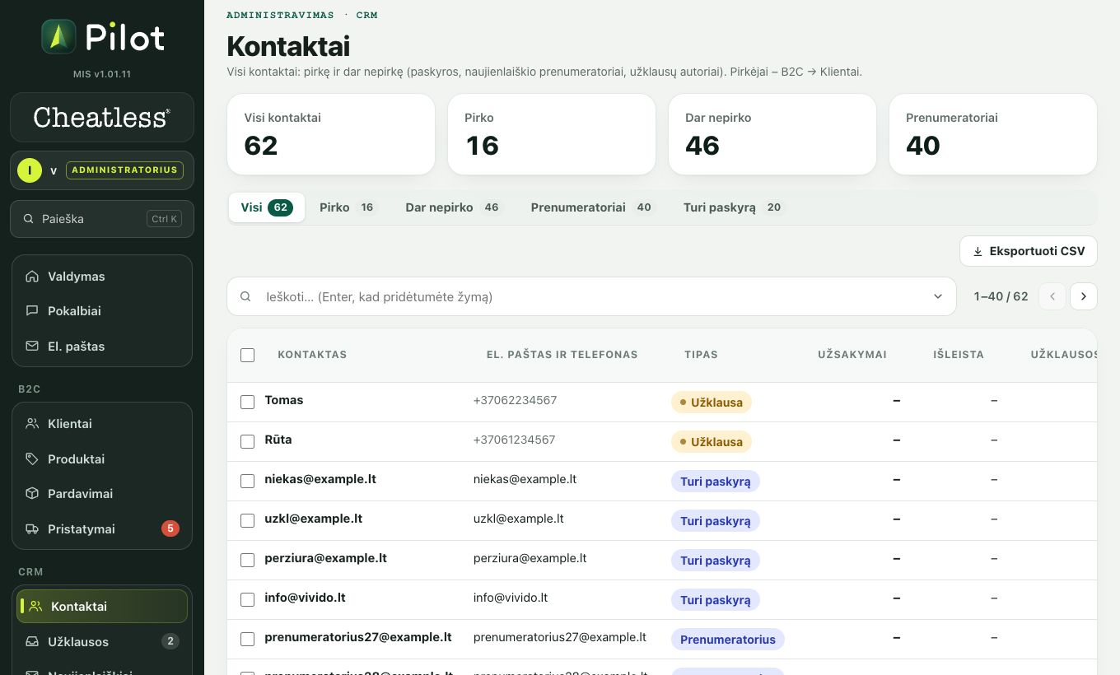Show the Turi paskyrą tab

[732, 207]
